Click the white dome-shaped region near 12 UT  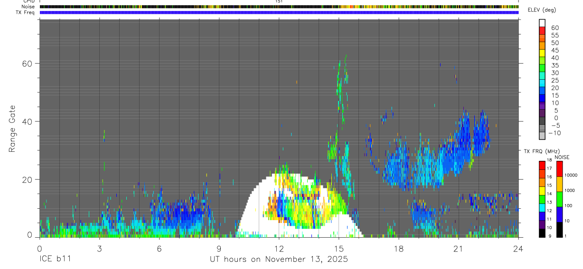tap(300, 205)
